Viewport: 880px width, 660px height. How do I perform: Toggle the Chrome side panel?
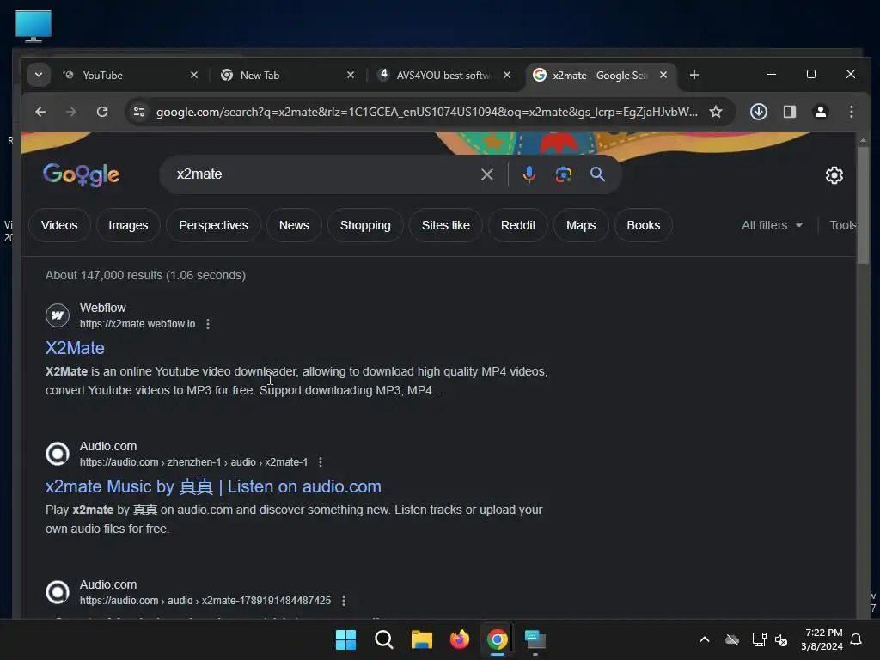790,112
